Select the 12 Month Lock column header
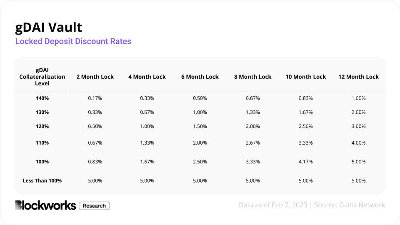Image resolution: width=400 pixels, height=225 pixels. pyautogui.click(x=359, y=77)
